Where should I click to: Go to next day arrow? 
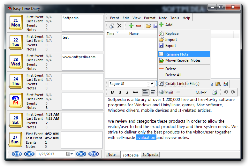(81, 154)
